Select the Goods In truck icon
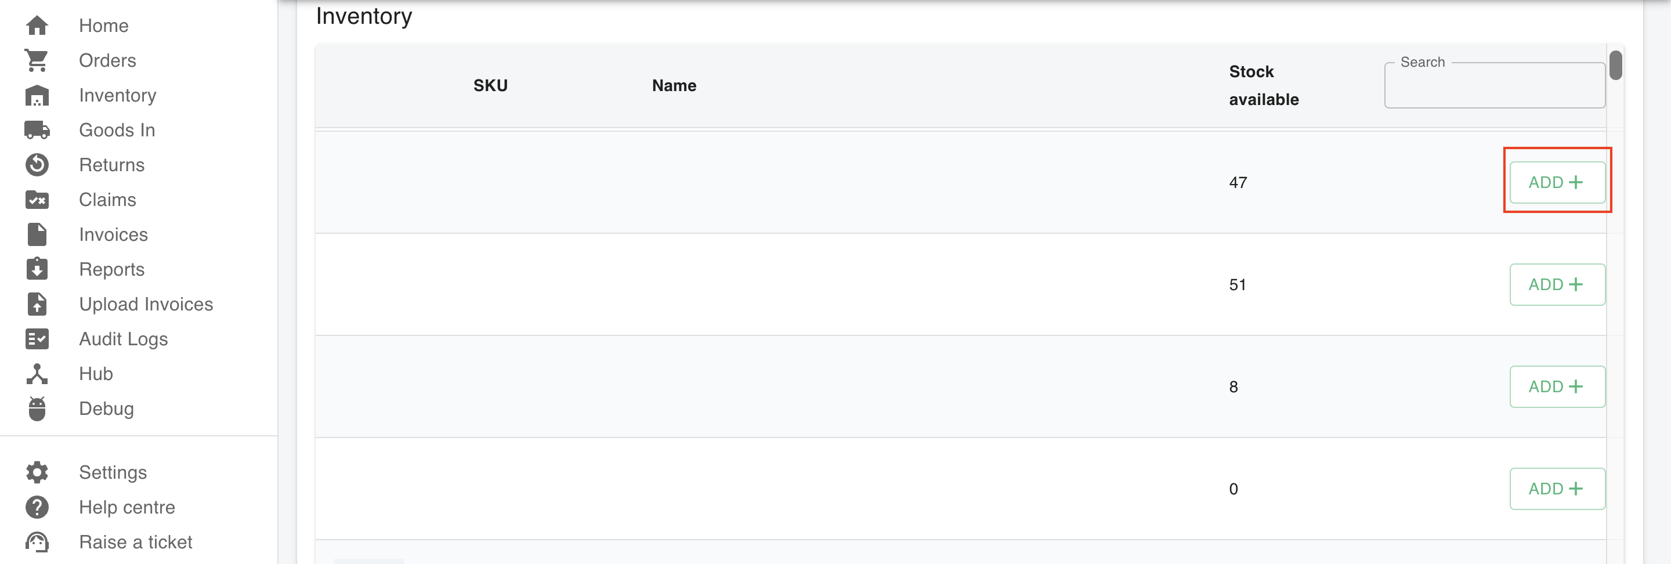This screenshot has width=1671, height=564. [x=37, y=130]
